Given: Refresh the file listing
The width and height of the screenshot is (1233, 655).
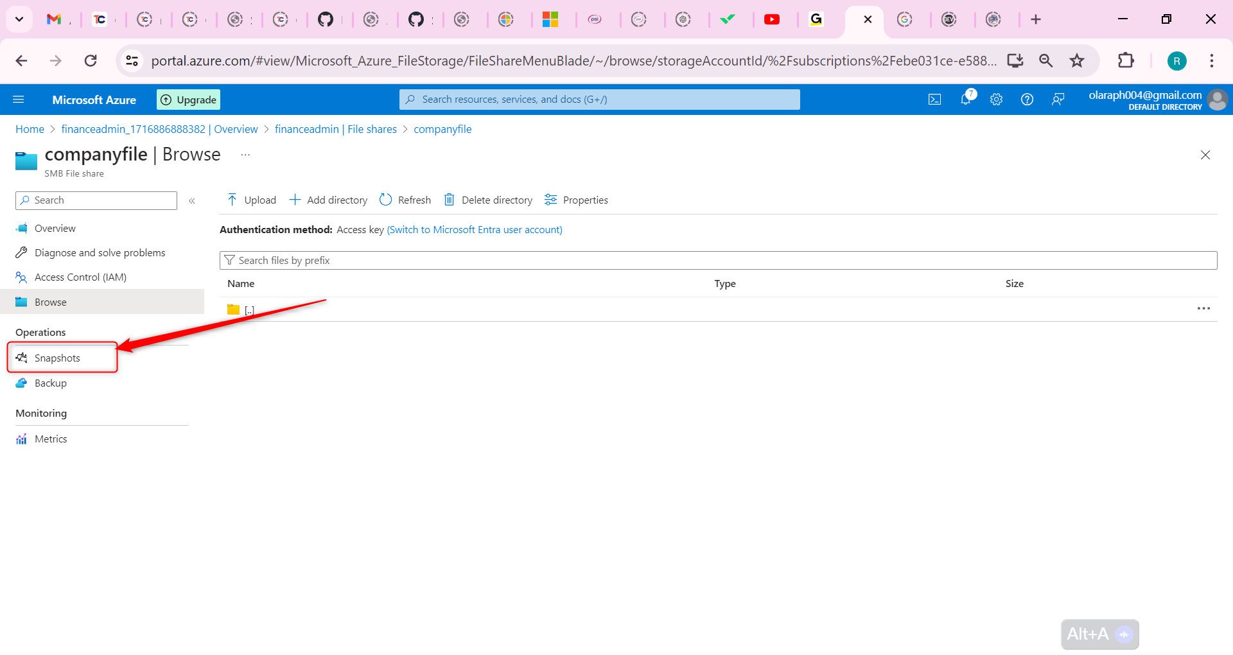Looking at the screenshot, I should 405,200.
